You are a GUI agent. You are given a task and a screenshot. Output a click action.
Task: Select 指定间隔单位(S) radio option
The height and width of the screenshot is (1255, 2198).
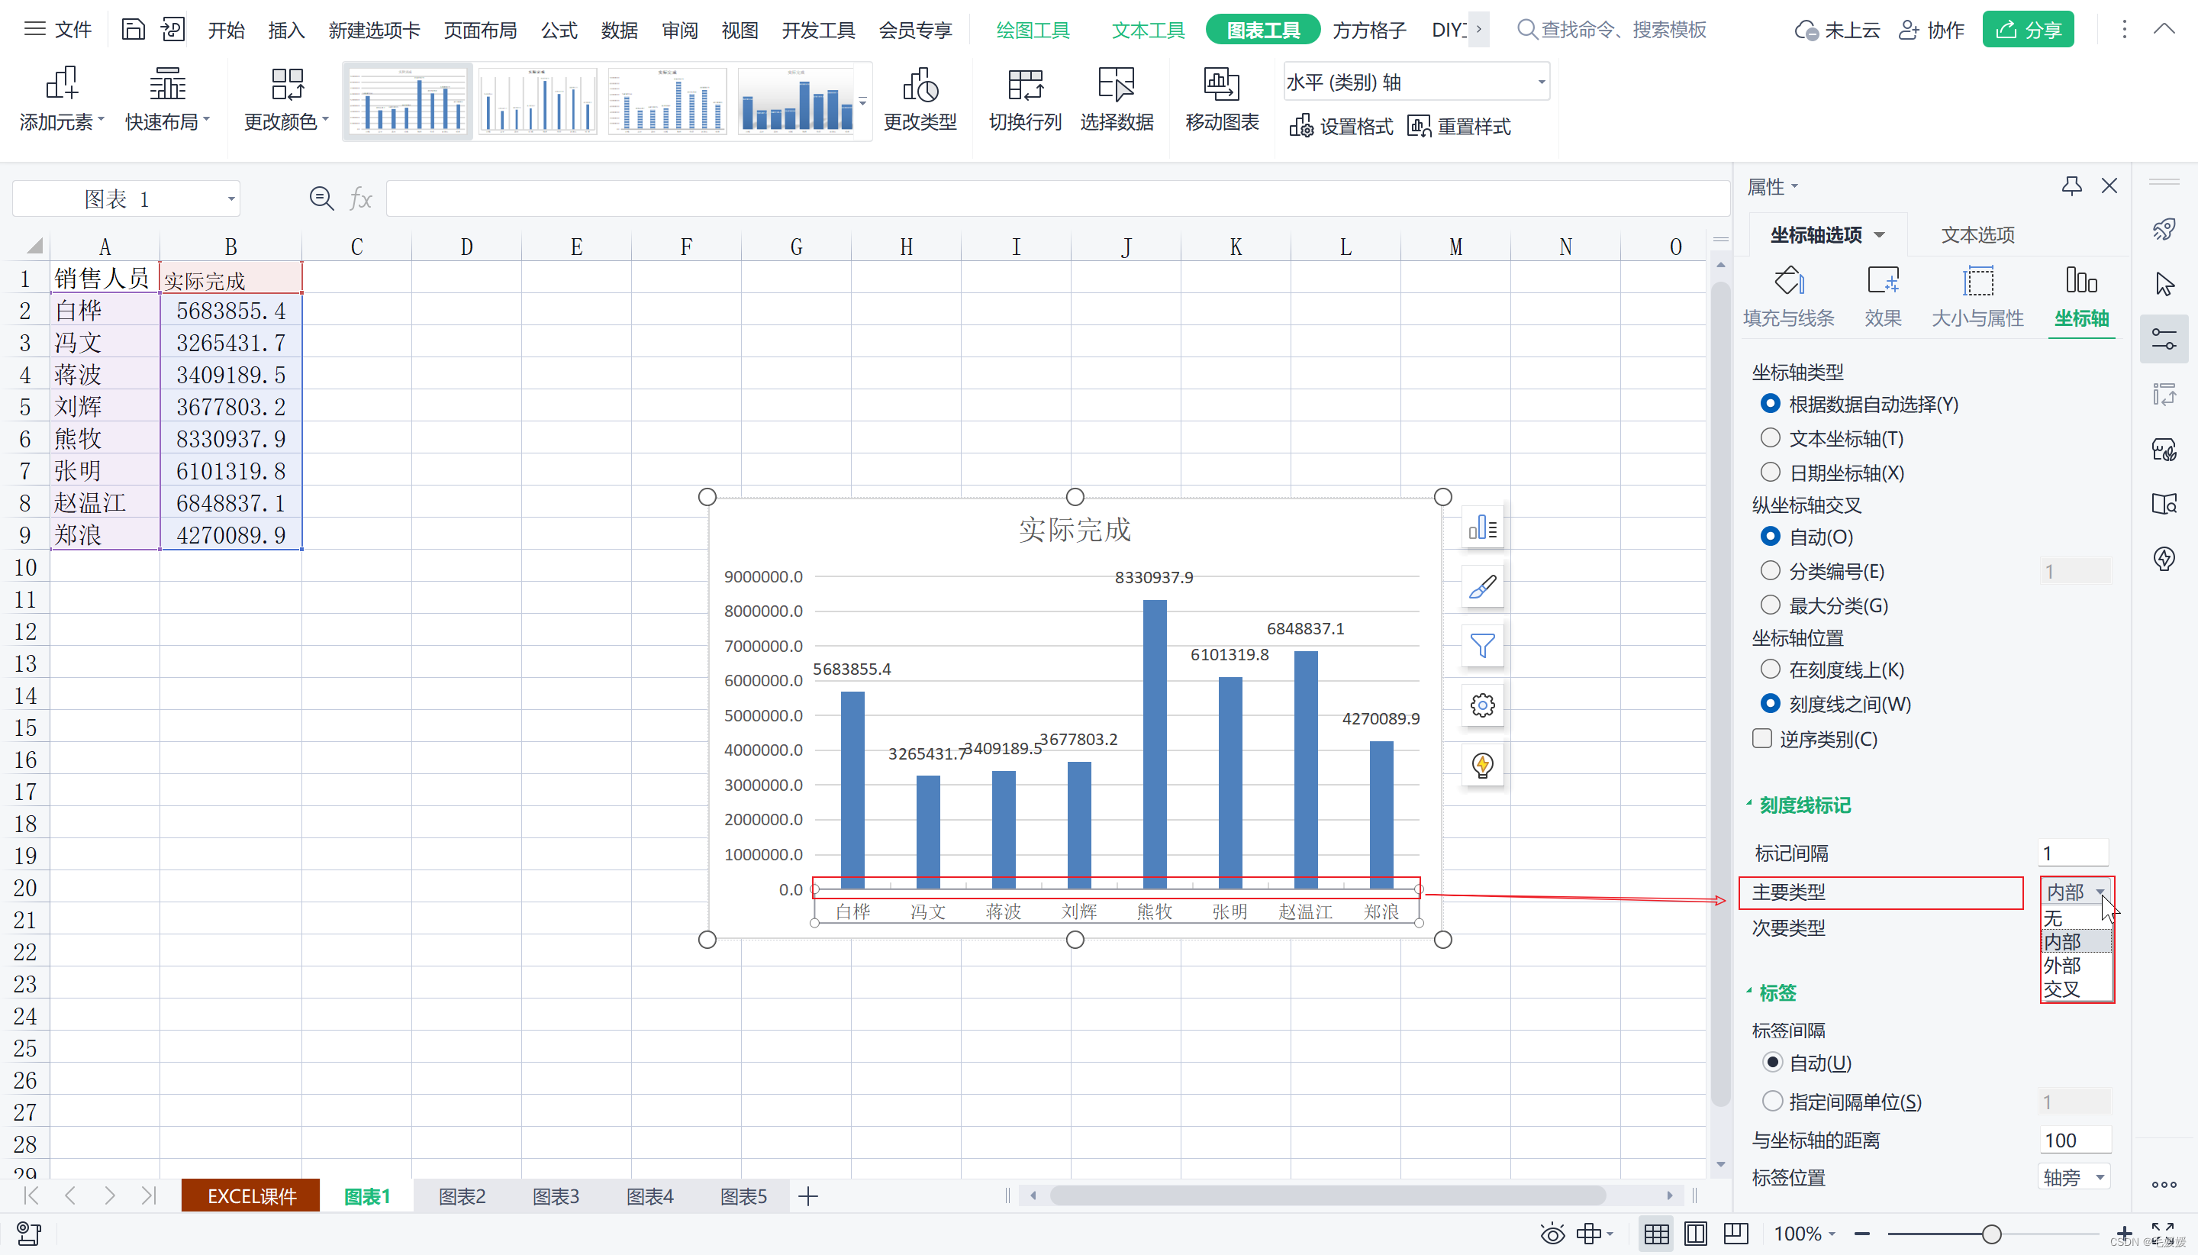(1772, 1101)
